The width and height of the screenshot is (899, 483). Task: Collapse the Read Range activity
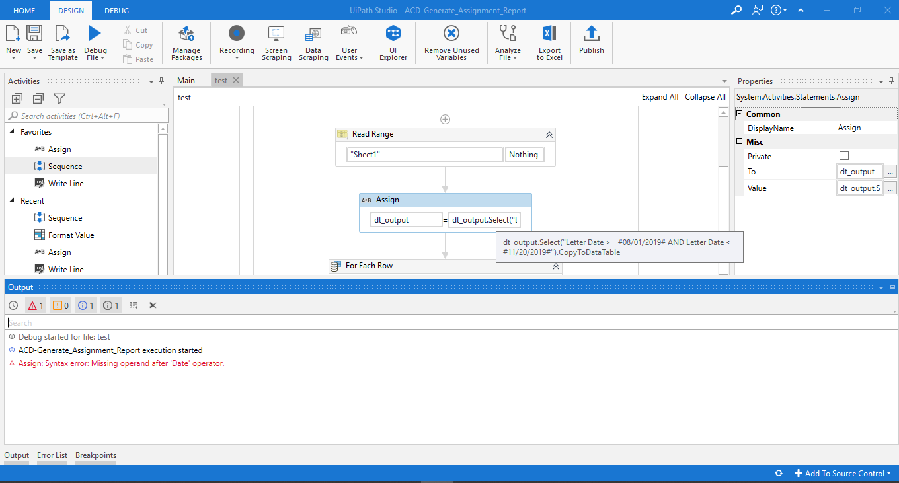tap(549, 134)
